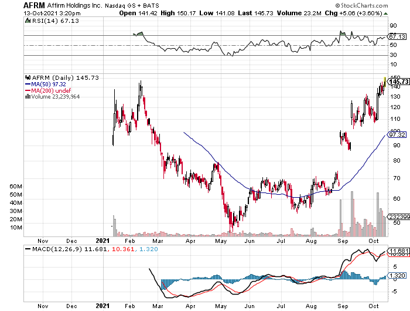Click the Low 141.08 value
The image size is (410, 311).
pos(217,13)
